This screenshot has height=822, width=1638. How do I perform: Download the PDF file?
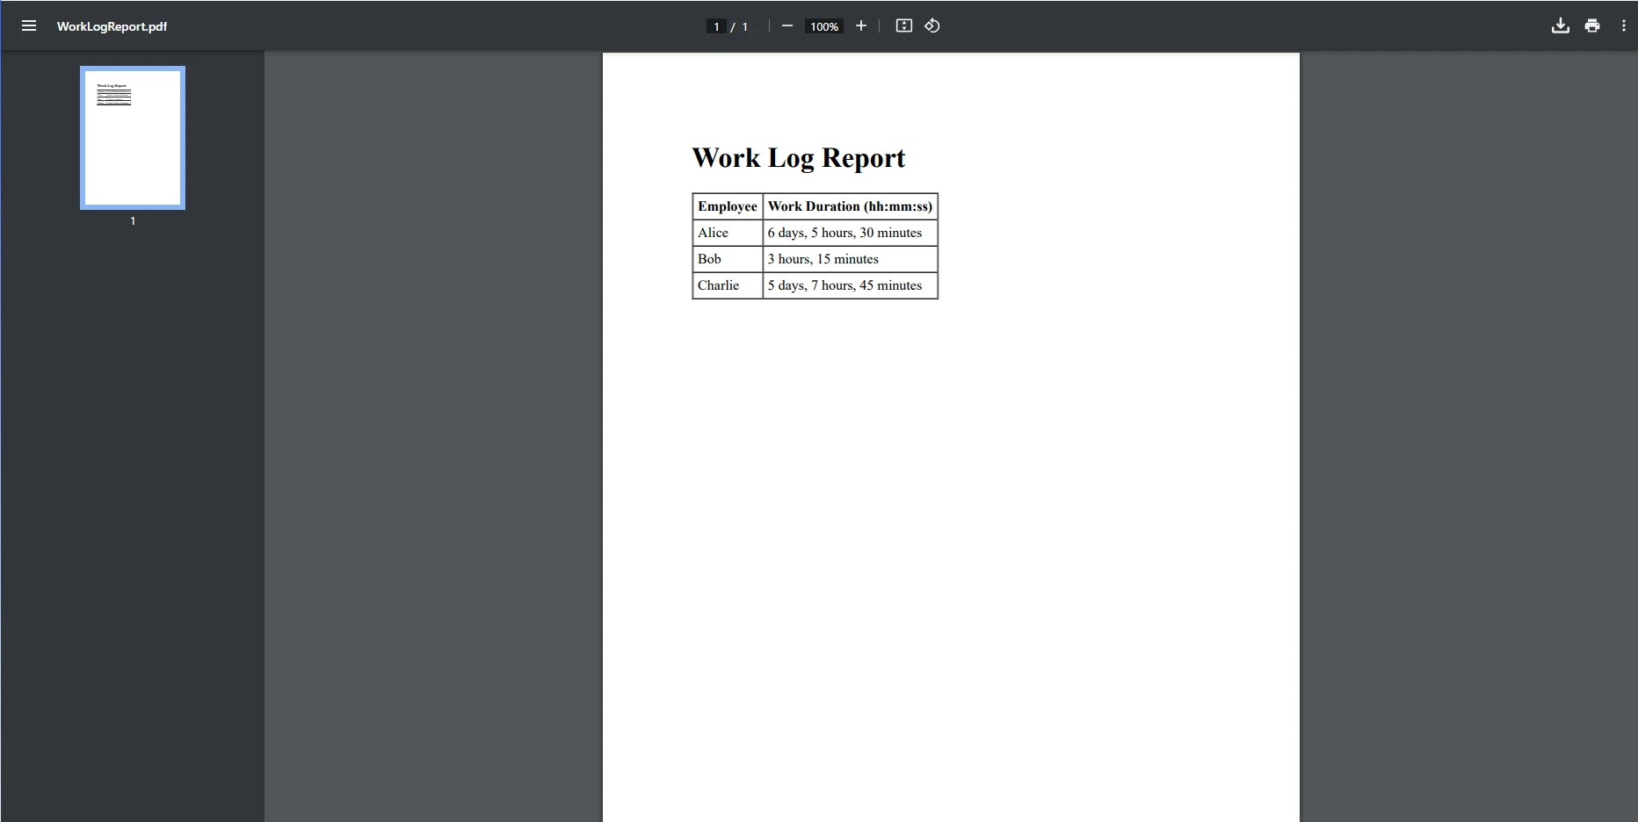click(x=1561, y=25)
